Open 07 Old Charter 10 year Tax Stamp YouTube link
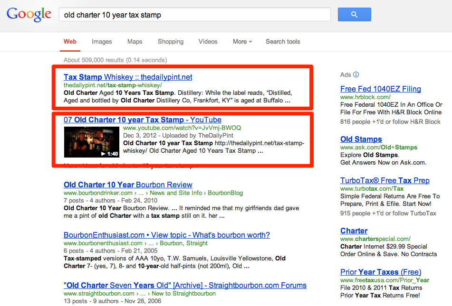The image size is (452, 306). pyautogui.click(x=143, y=120)
